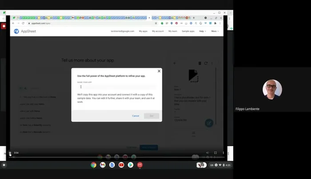Click the back arrow in app preview
This screenshot has height=179, width=311.
(175, 63)
